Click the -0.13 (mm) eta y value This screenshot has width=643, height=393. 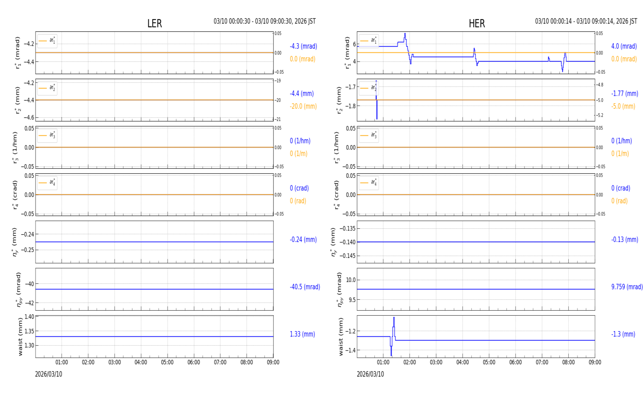625,240
